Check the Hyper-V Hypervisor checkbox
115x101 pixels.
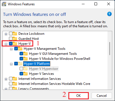point(21,69)
